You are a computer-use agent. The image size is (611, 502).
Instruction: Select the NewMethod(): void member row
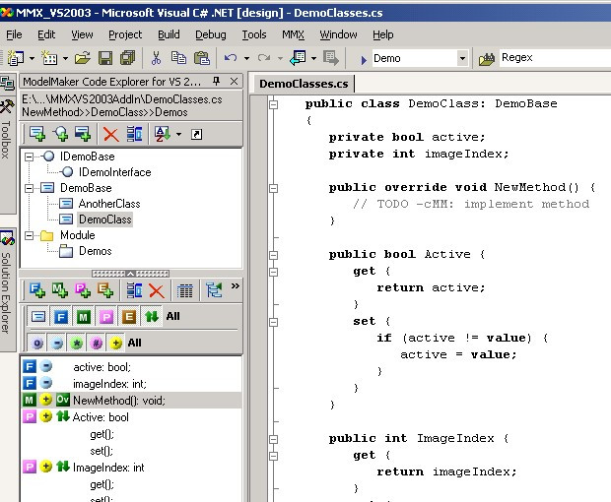click(x=131, y=400)
